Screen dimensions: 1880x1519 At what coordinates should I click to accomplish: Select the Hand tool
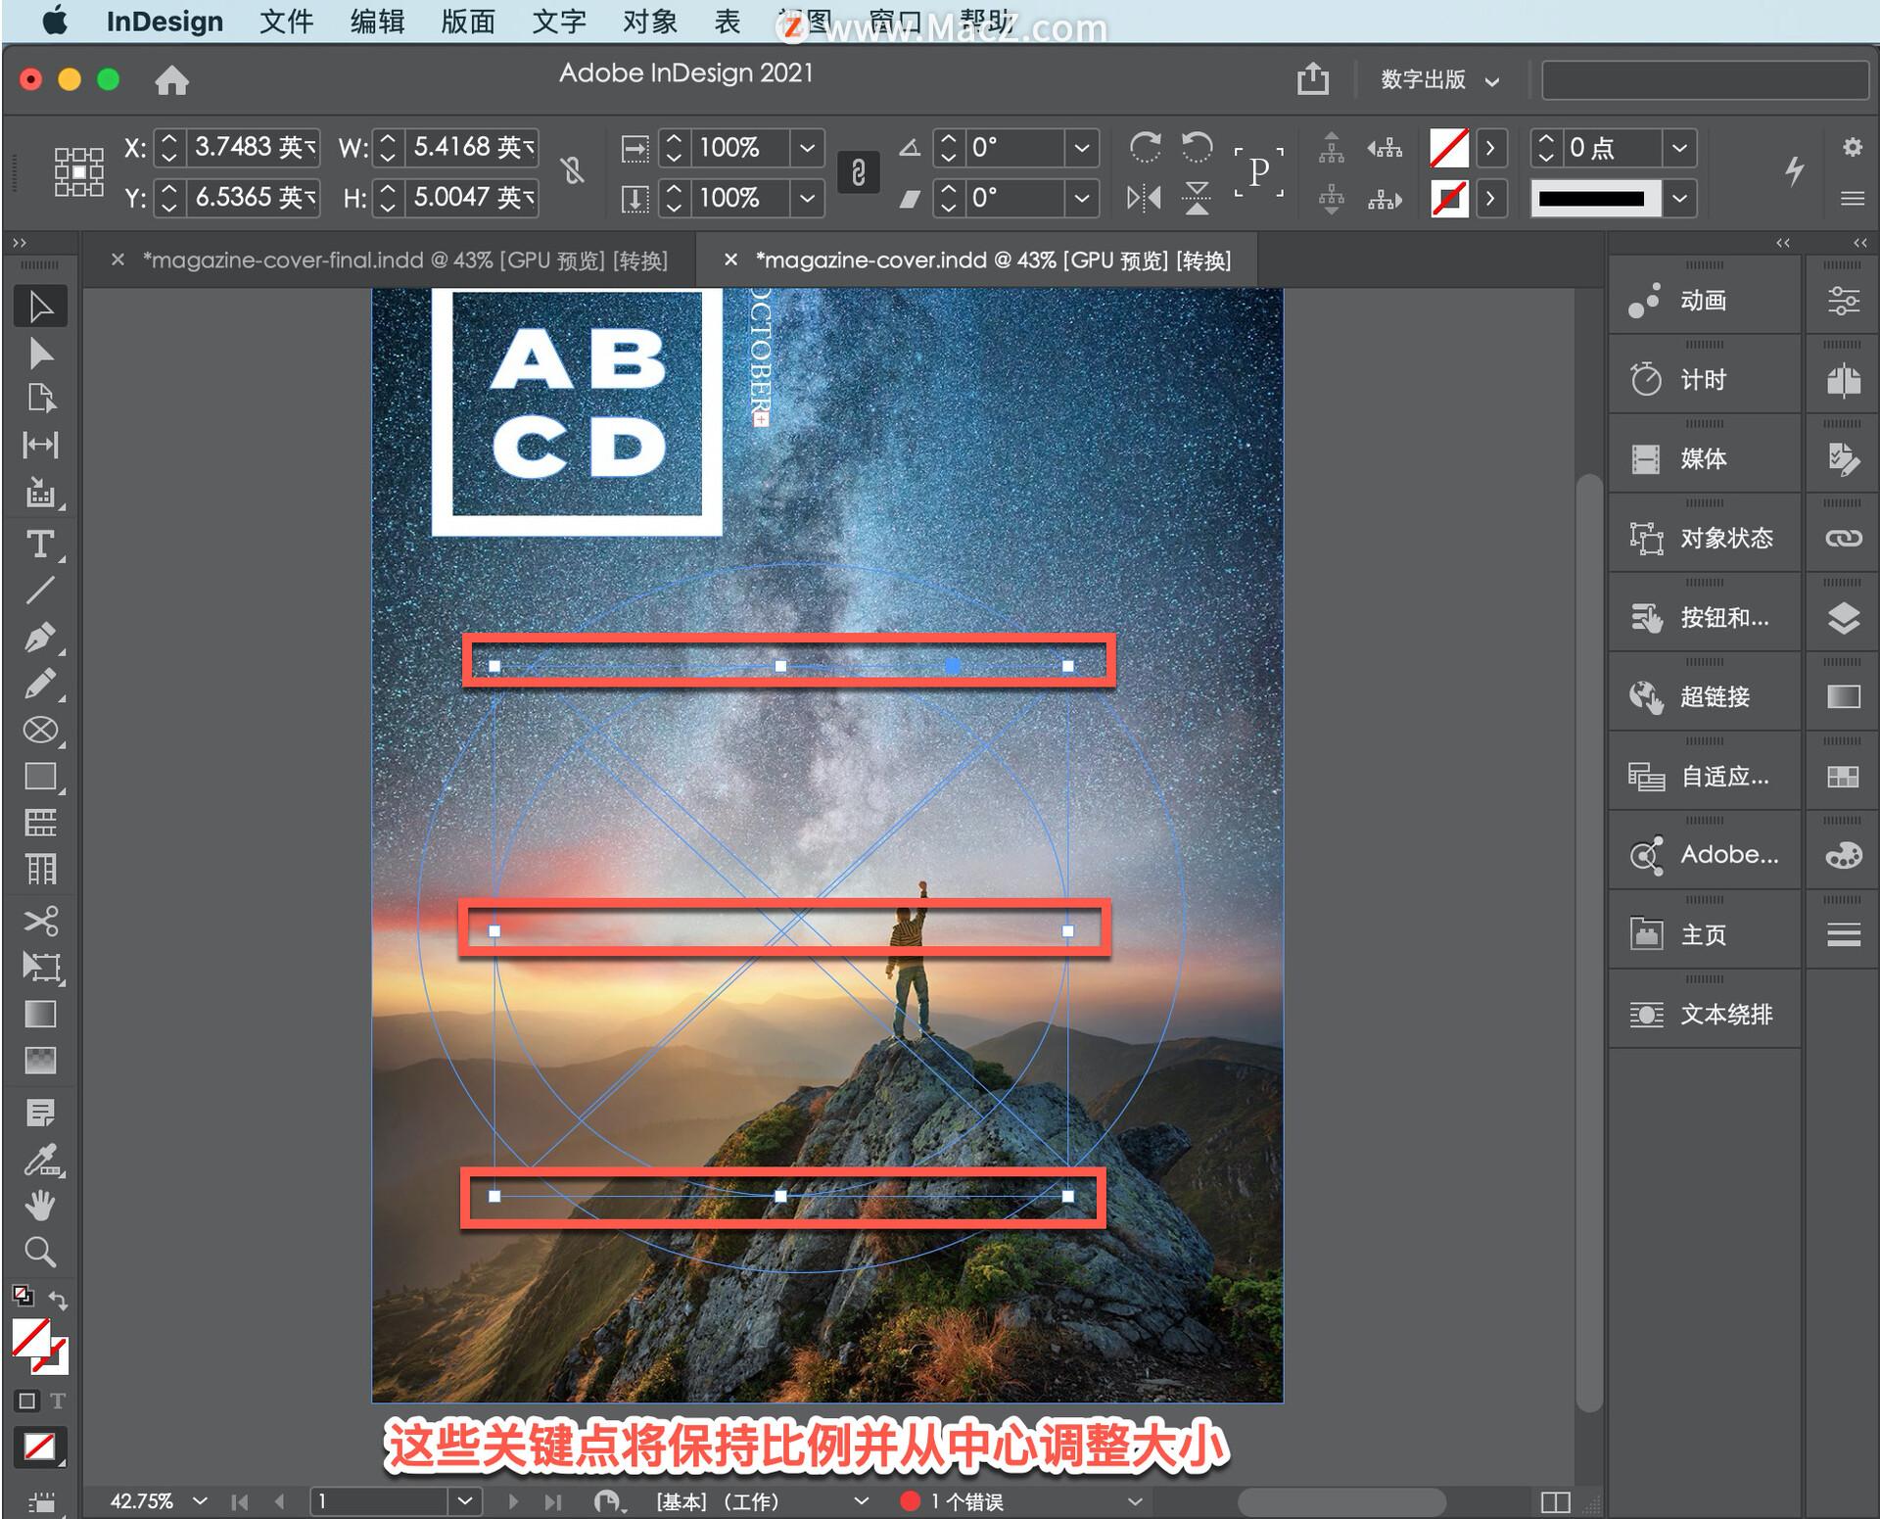pos(40,1205)
